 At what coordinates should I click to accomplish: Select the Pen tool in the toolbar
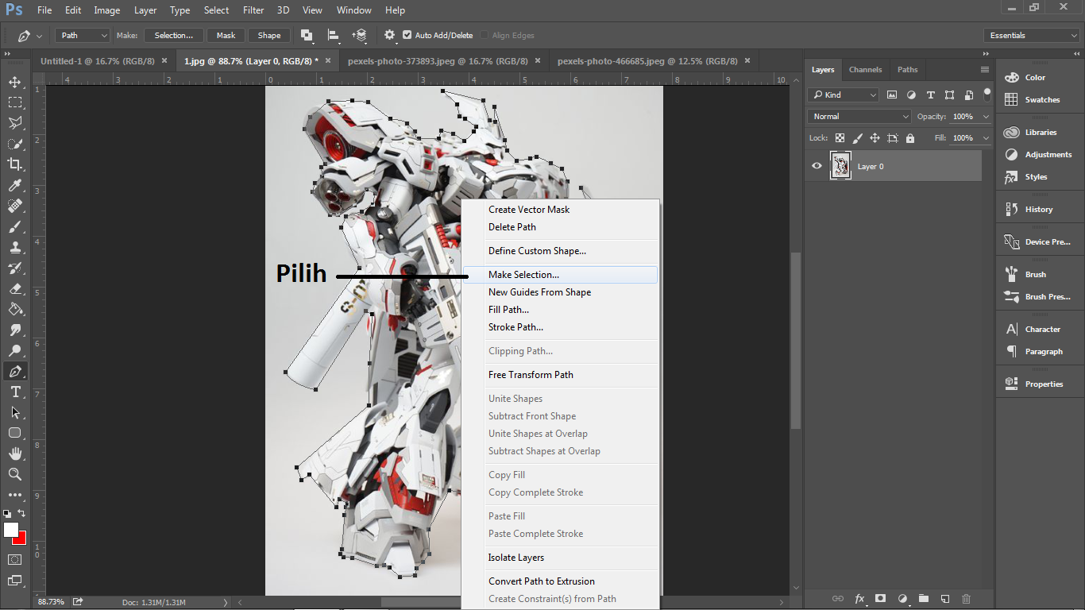coord(15,371)
